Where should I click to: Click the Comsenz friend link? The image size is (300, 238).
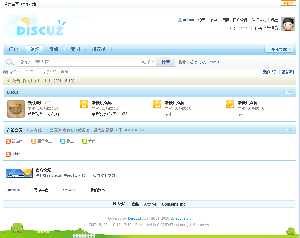coord(13,190)
